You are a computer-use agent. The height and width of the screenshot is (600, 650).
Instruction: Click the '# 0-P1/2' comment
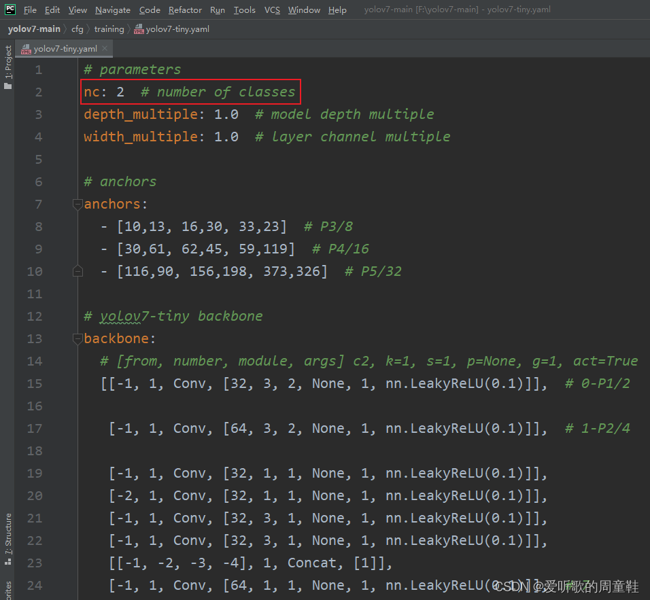(598, 384)
